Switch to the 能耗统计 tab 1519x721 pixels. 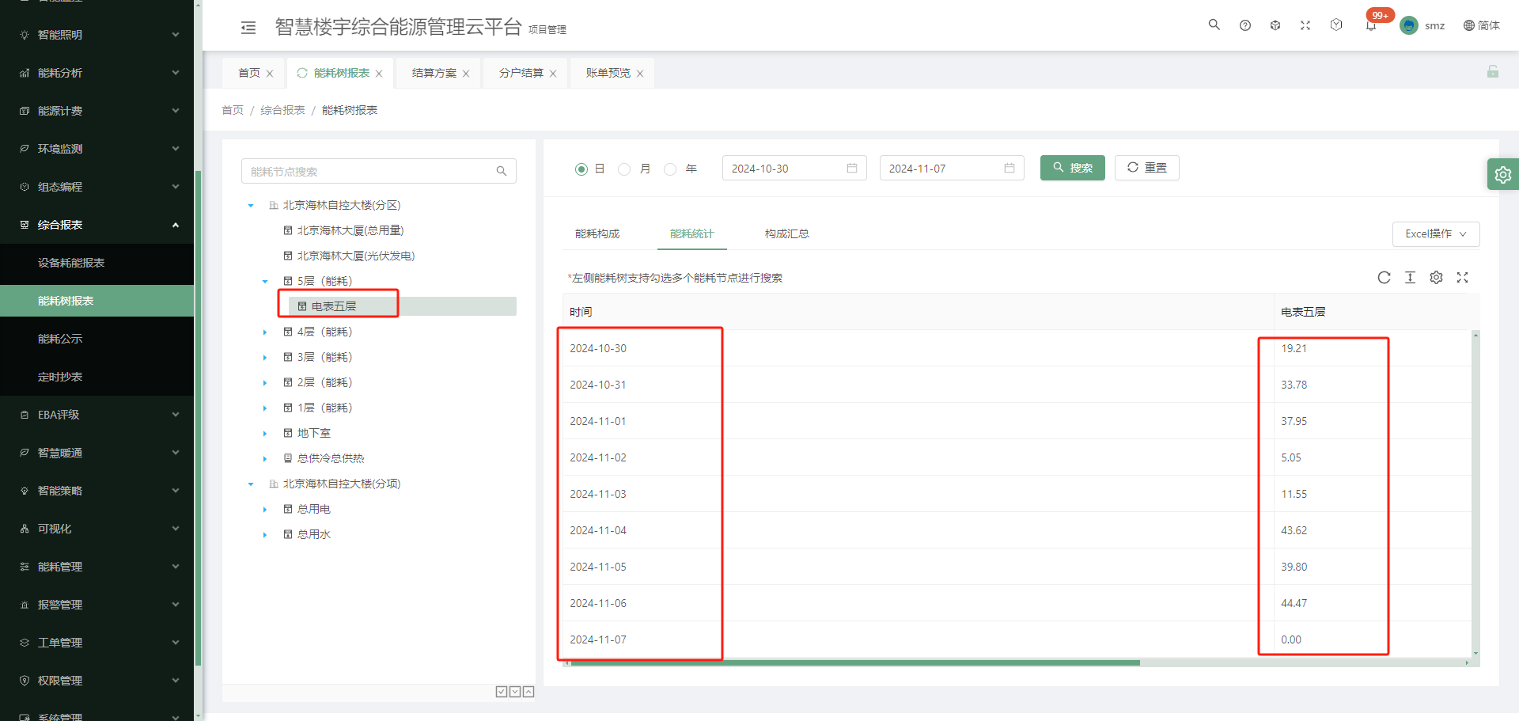tap(691, 233)
